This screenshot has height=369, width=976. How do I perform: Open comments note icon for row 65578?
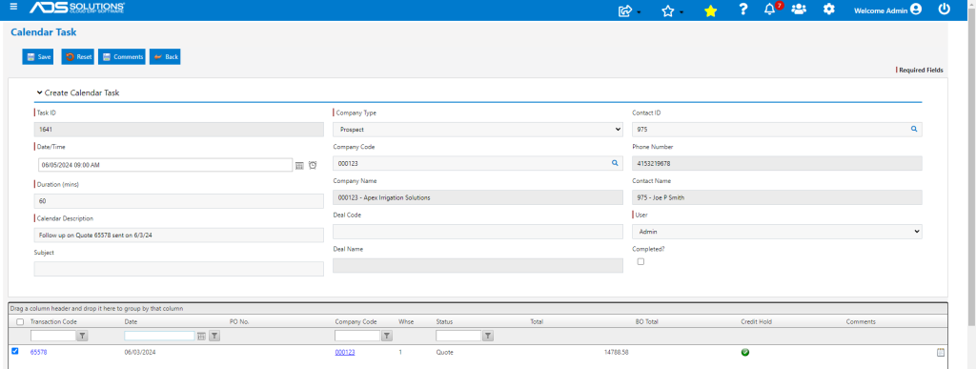point(941,352)
